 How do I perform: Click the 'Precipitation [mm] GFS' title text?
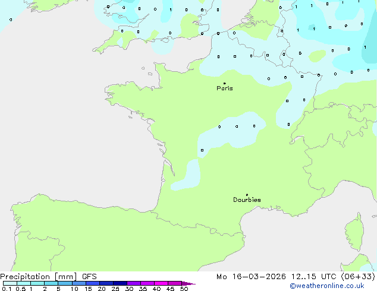point(48,277)
